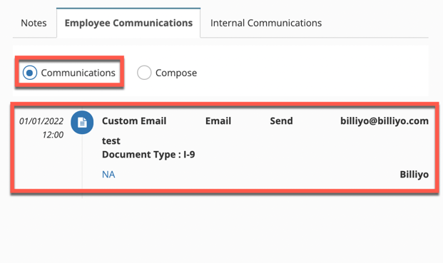The width and height of the screenshot is (443, 263).
Task: Open the NA link in the entry
Action: coord(108,175)
